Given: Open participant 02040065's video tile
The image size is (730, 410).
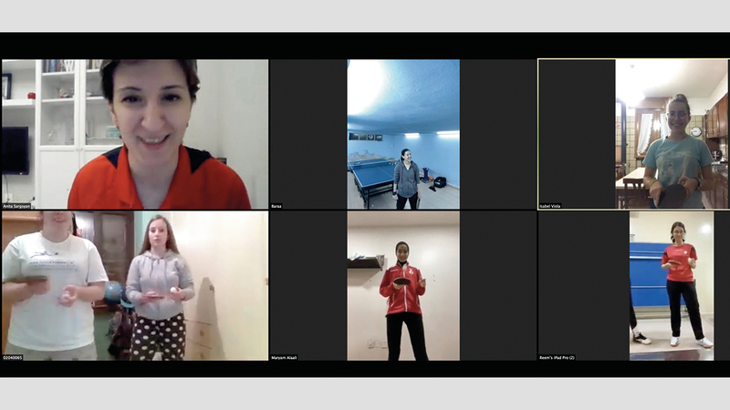Looking at the screenshot, I should point(135,285).
